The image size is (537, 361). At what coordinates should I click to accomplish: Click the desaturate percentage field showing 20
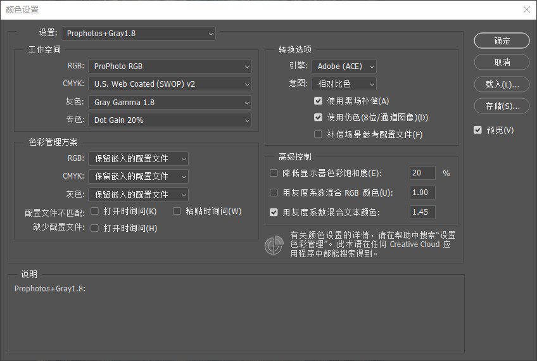coord(422,173)
